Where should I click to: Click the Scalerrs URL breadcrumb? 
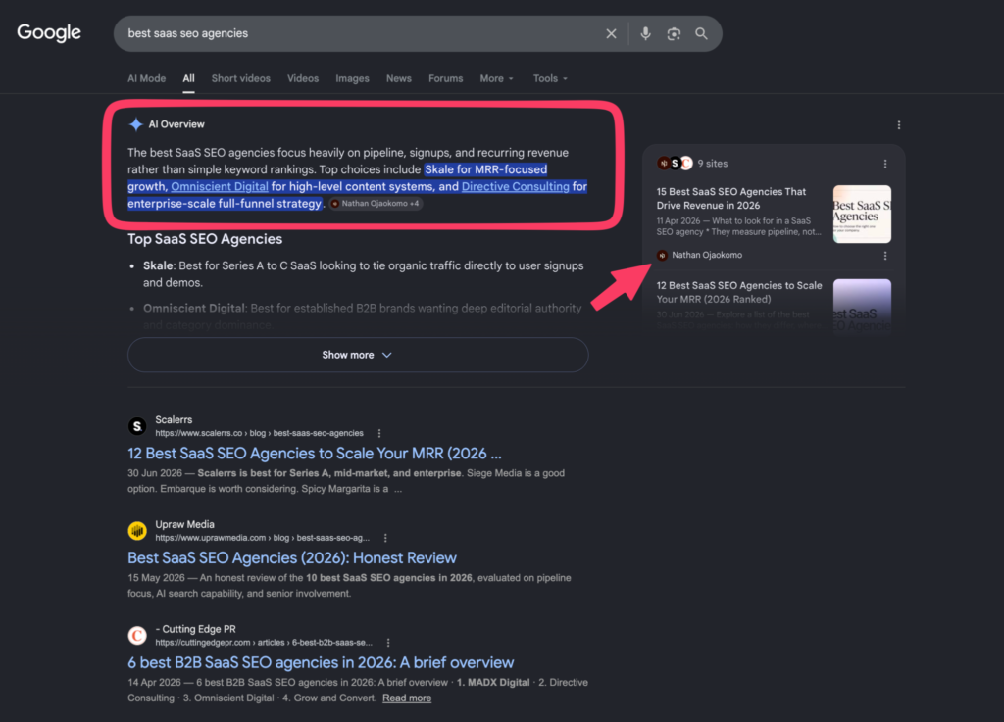pyautogui.click(x=259, y=434)
